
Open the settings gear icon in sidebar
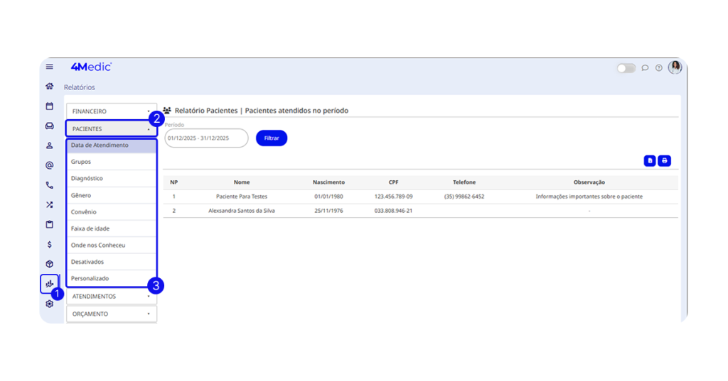[49, 304]
